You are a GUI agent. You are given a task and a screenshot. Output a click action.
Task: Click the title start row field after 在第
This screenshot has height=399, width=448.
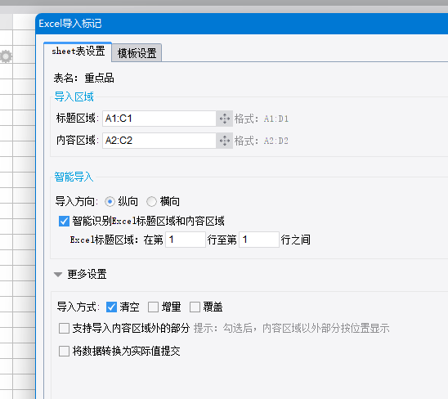(186, 240)
